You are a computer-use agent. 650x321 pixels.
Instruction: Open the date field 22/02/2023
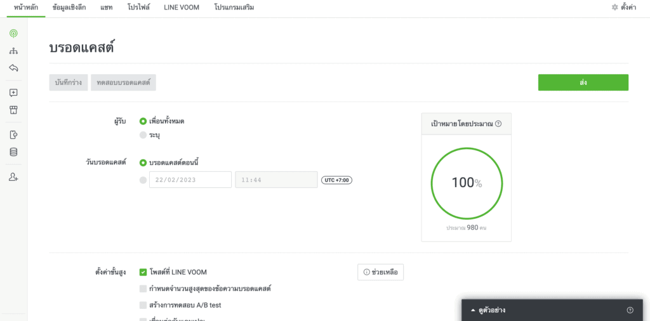pyautogui.click(x=190, y=180)
